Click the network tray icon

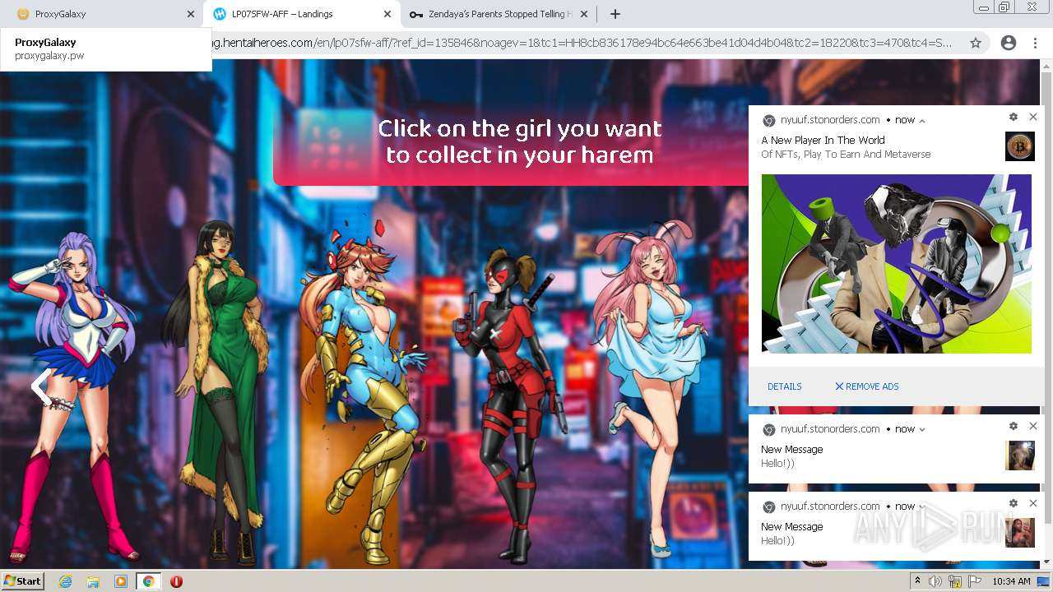coord(955,581)
